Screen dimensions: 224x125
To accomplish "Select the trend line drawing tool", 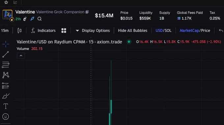I will 6,55.
